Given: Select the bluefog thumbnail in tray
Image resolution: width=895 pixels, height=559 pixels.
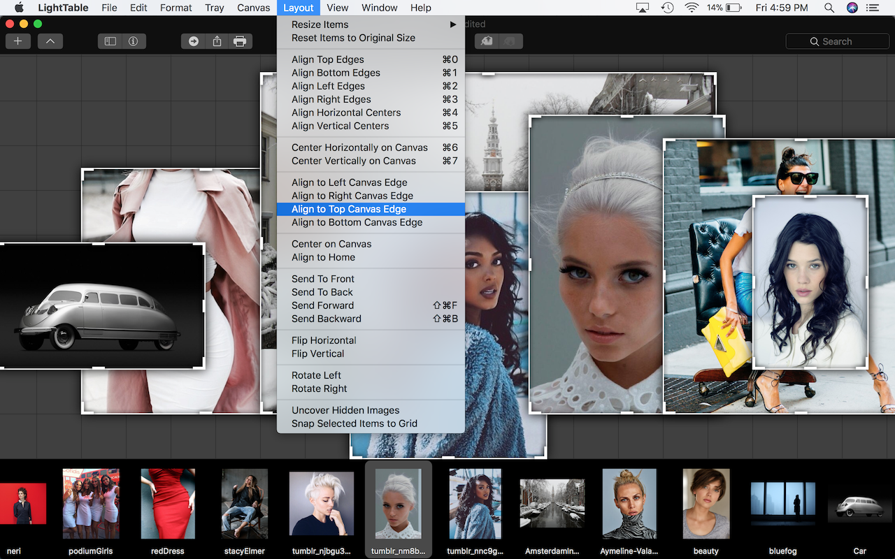Looking at the screenshot, I should tap(782, 503).
